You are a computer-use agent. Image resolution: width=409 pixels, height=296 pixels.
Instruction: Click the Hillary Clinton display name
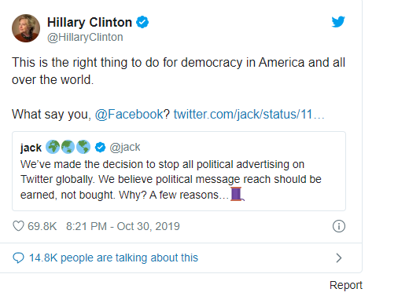pos(90,22)
